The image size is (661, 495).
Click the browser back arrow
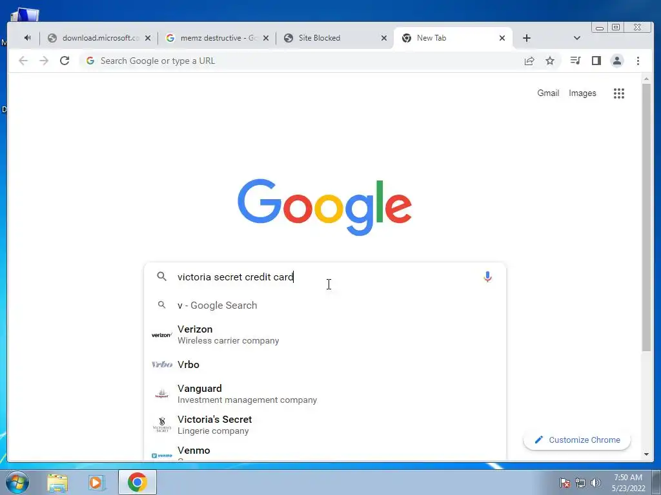tap(23, 61)
